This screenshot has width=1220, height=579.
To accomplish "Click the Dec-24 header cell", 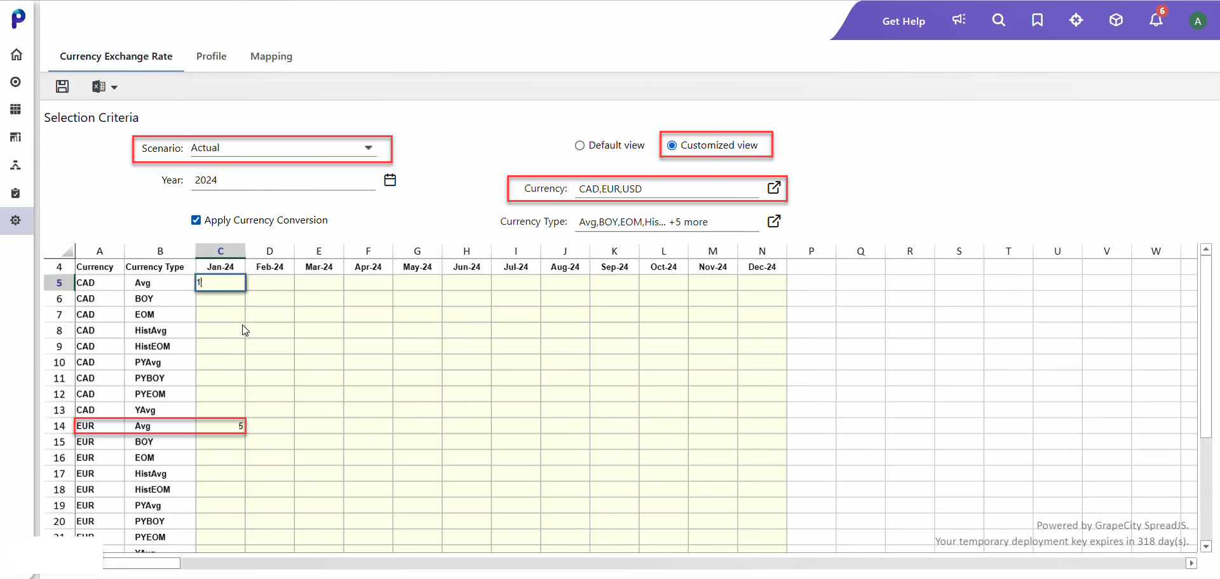I will coord(762,267).
